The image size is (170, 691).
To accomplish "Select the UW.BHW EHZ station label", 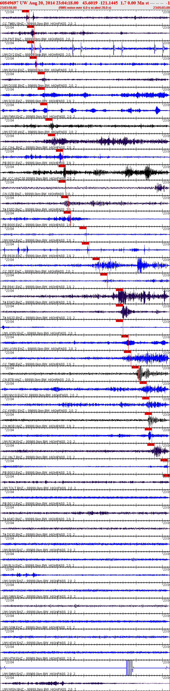I will click(x=39, y=550).
